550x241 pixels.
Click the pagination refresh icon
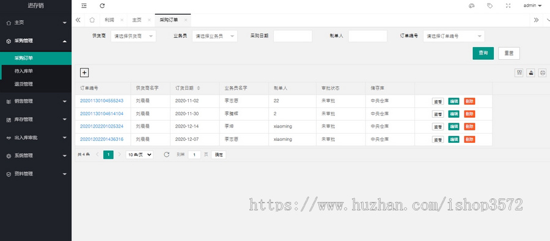pos(167,154)
